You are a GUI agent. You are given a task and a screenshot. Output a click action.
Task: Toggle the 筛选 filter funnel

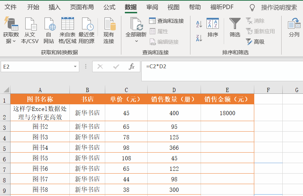(x=235, y=28)
